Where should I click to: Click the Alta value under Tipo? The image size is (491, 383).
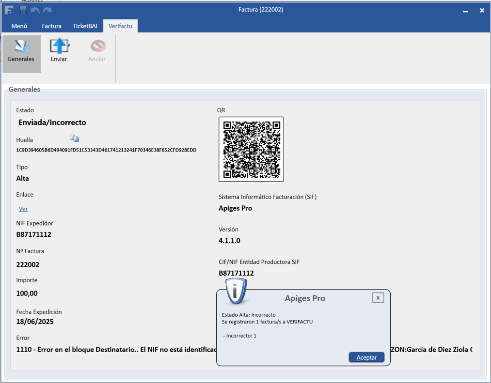click(23, 178)
